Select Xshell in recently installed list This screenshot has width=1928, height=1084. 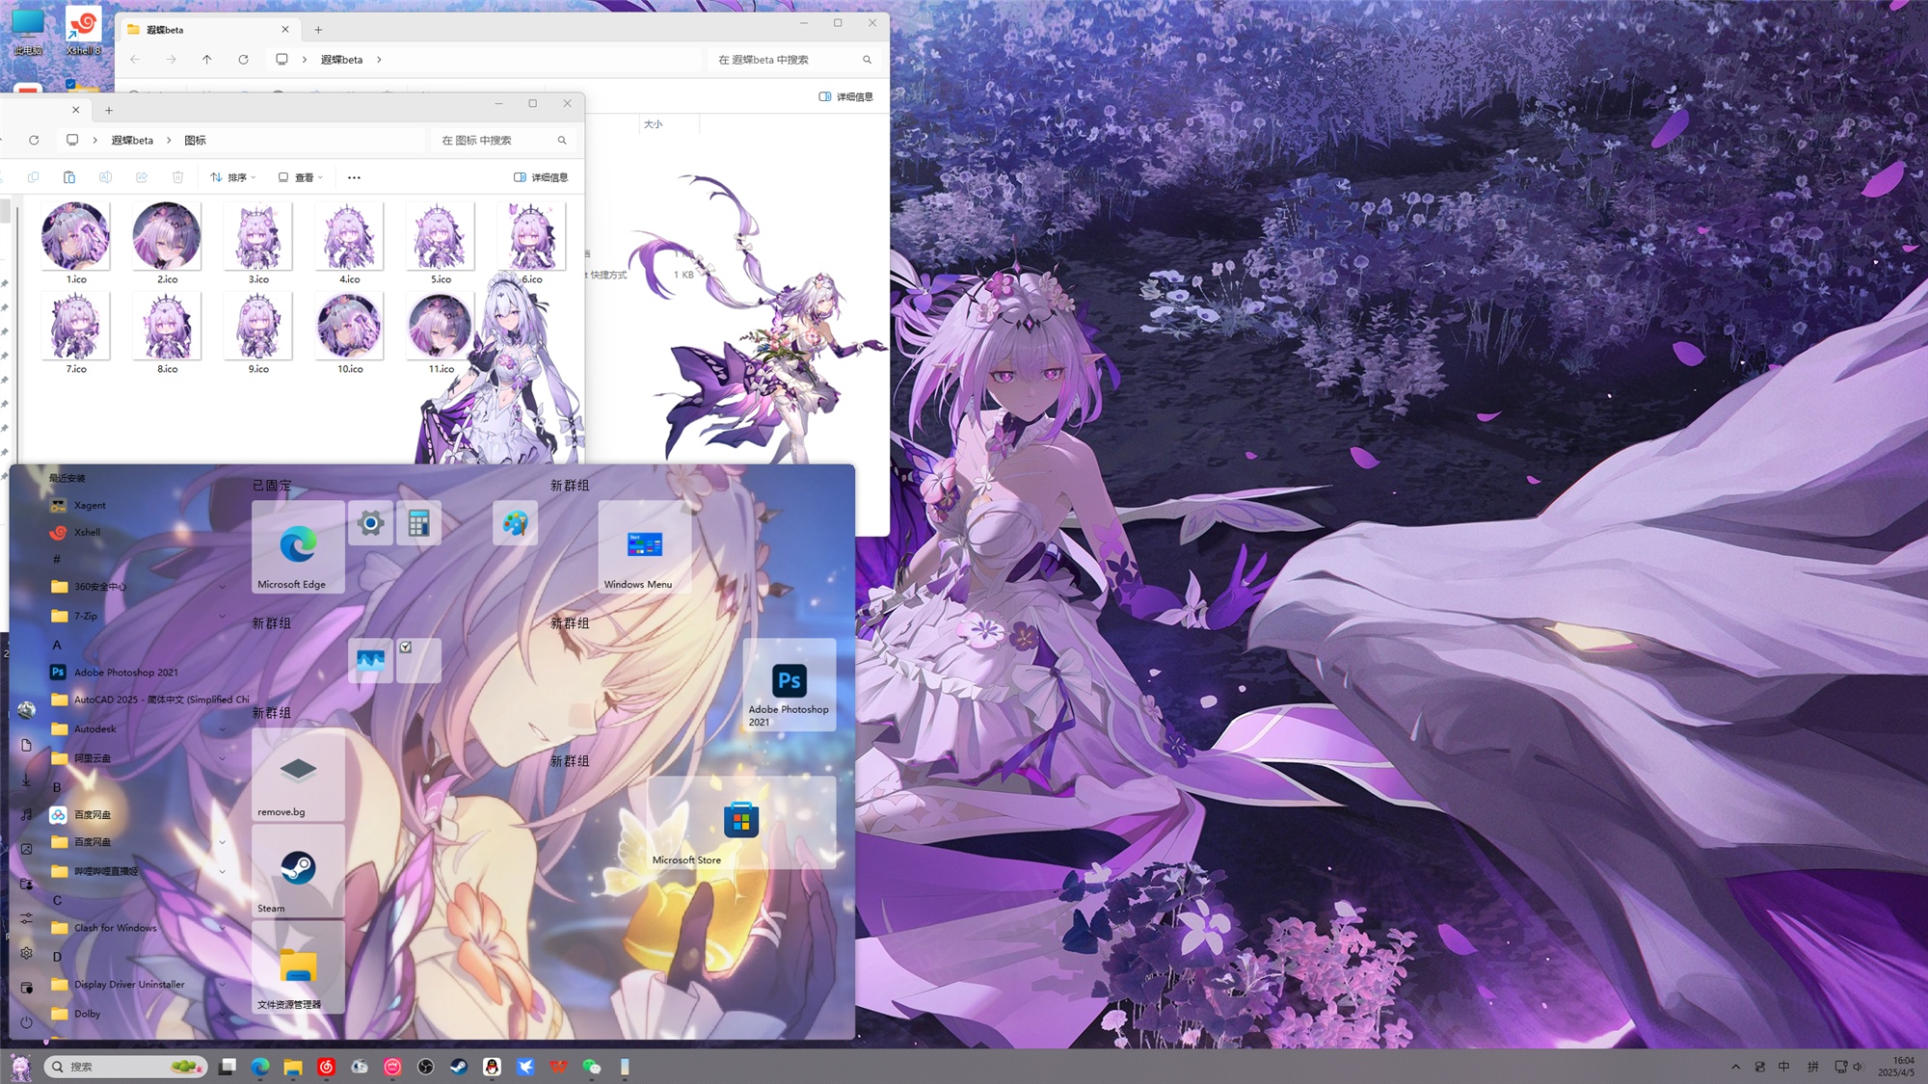(87, 532)
